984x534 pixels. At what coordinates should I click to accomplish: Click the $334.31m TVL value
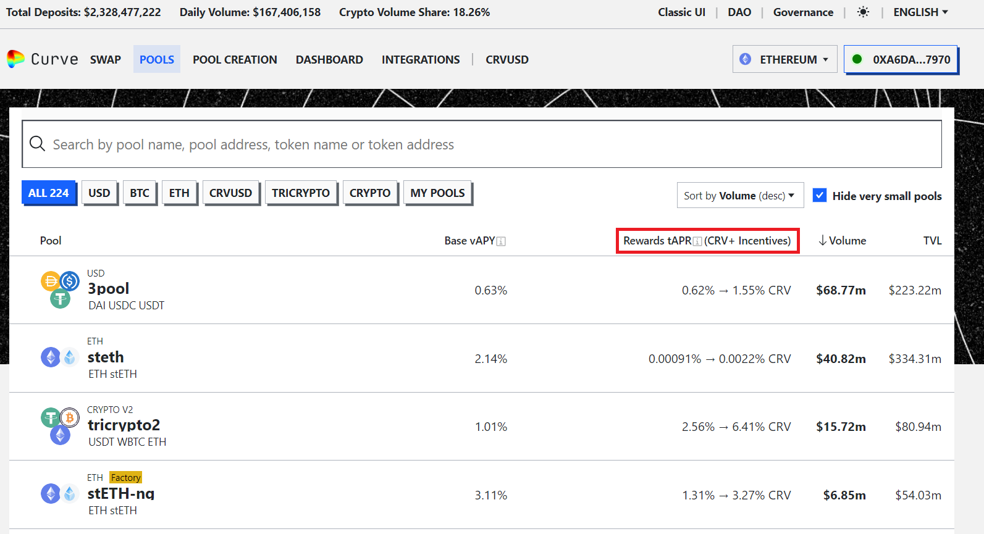915,359
